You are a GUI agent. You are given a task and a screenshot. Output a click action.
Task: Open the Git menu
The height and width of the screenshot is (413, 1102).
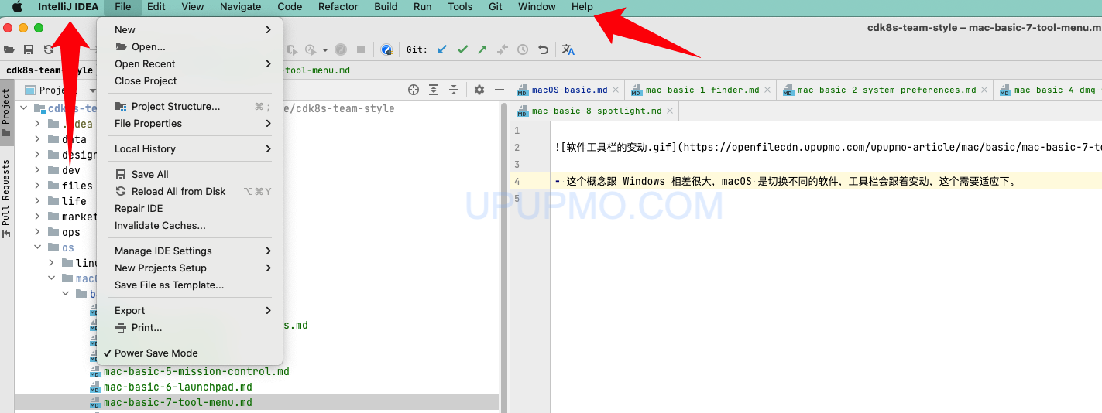point(496,7)
